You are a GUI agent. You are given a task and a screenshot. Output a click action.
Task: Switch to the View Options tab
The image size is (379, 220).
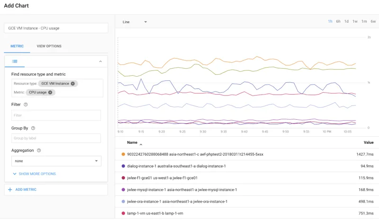pos(49,46)
